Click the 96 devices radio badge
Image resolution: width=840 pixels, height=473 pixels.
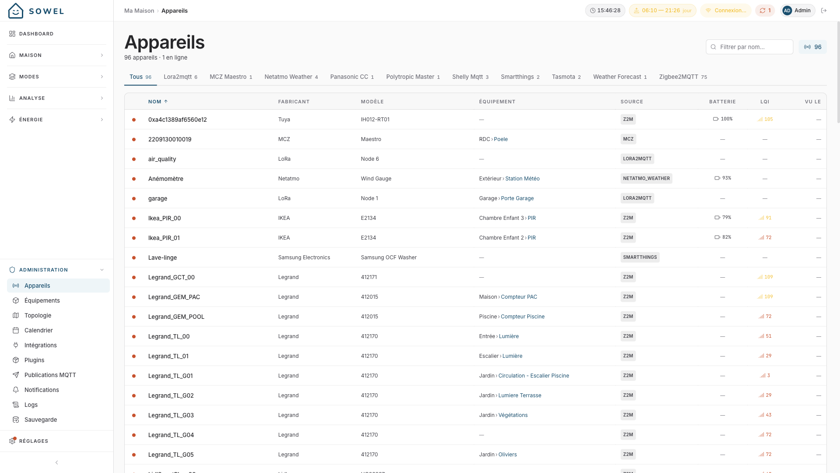tap(812, 47)
